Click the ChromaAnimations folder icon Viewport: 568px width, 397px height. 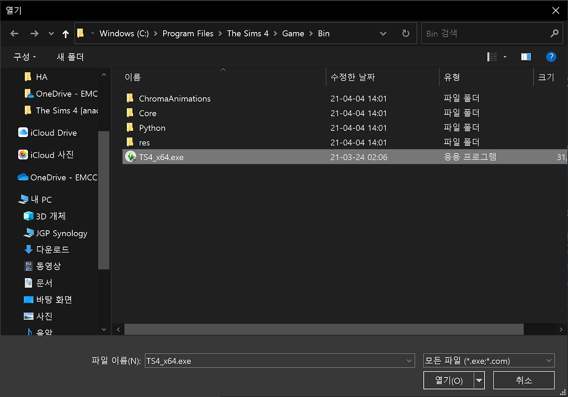click(x=130, y=98)
